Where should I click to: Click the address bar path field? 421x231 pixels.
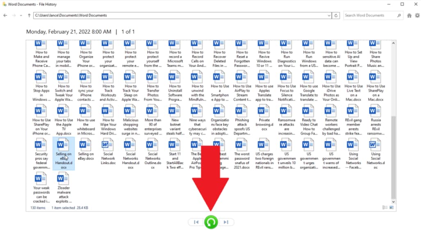180,16
